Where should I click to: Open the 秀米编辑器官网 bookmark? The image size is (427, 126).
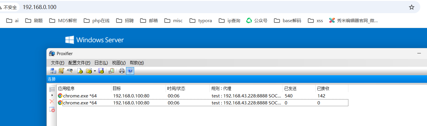tap(353, 20)
